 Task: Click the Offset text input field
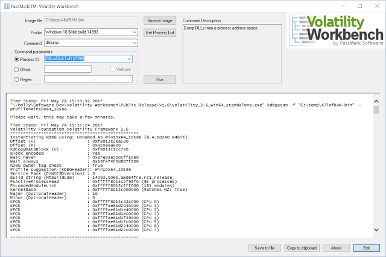click(x=68, y=69)
